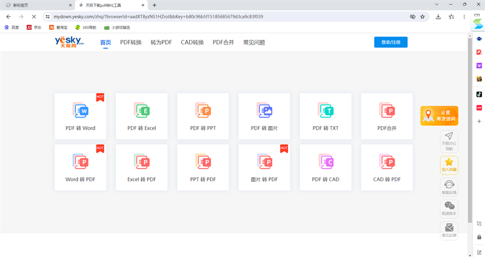Open the 百度 bookmark
The image size is (485, 257).
tap(12, 27)
